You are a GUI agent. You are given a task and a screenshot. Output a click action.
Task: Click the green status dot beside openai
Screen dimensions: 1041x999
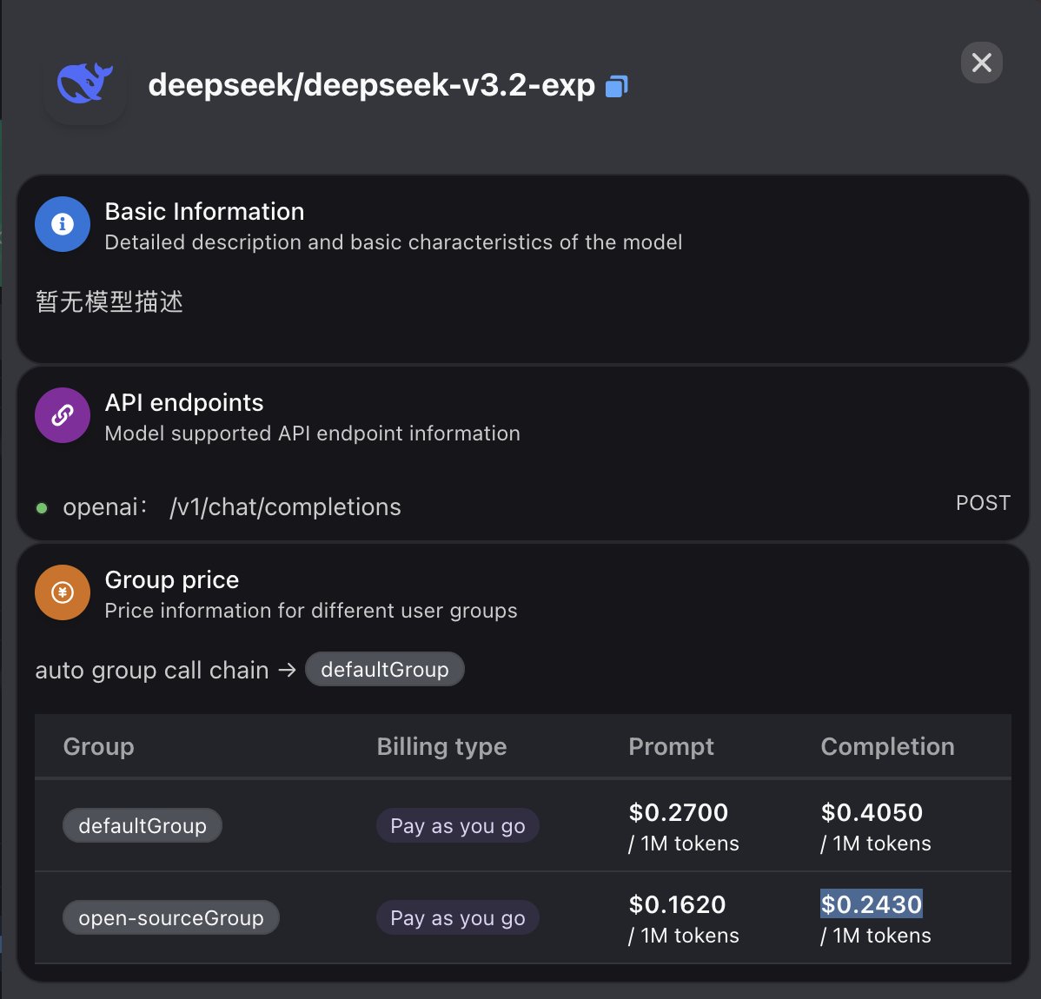point(40,507)
